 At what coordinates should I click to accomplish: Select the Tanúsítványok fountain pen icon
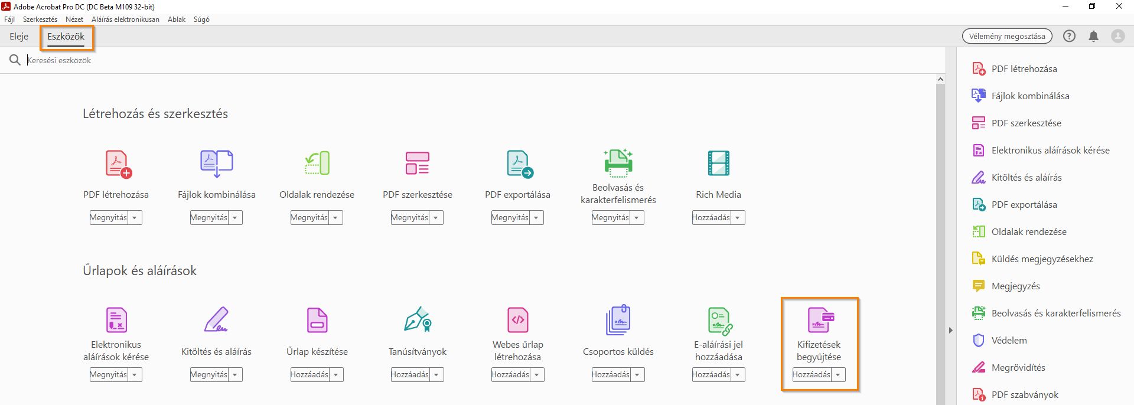click(x=418, y=319)
